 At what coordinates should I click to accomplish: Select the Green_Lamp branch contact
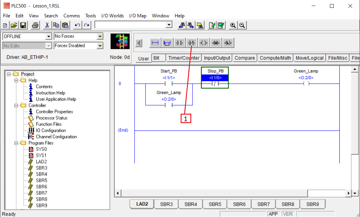point(169,105)
